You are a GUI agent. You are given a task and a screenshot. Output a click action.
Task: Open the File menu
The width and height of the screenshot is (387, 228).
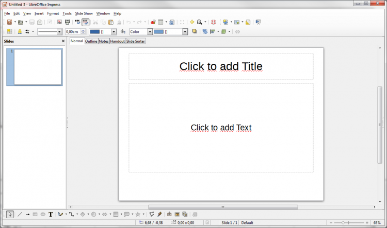coord(7,13)
